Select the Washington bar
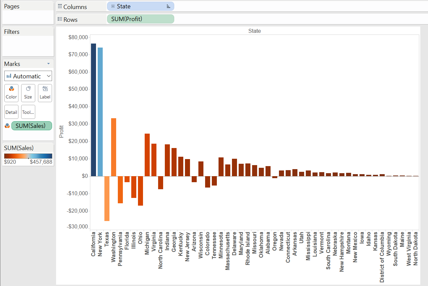The height and width of the screenshot is (286, 428). point(113,147)
